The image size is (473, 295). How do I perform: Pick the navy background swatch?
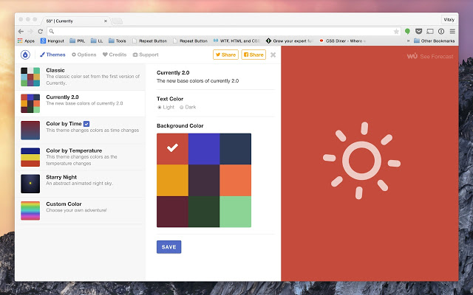tap(235, 149)
